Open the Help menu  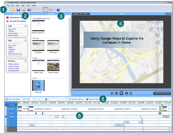point(34,5)
